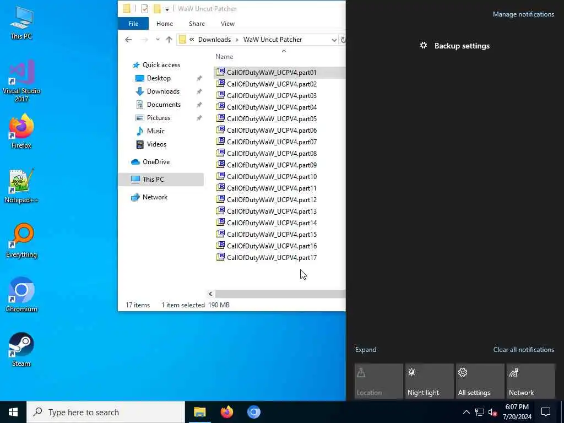This screenshot has height=423, width=564.
Task: Open Customize Quick Access Toolbar dropdown
Action: coord(167,9)
